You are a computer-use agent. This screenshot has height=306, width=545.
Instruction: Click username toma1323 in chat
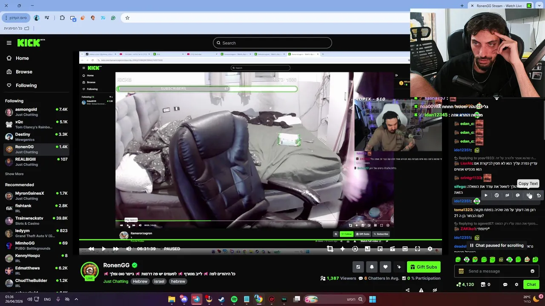point(463,210)
